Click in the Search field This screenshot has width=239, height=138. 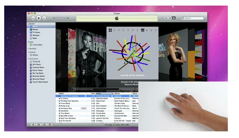click(193, 18)
